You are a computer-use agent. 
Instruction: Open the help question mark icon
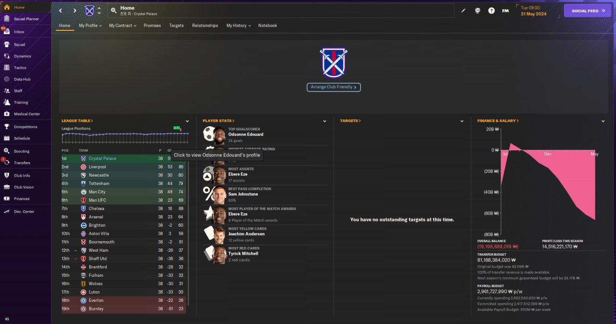[x=491, y=11]
